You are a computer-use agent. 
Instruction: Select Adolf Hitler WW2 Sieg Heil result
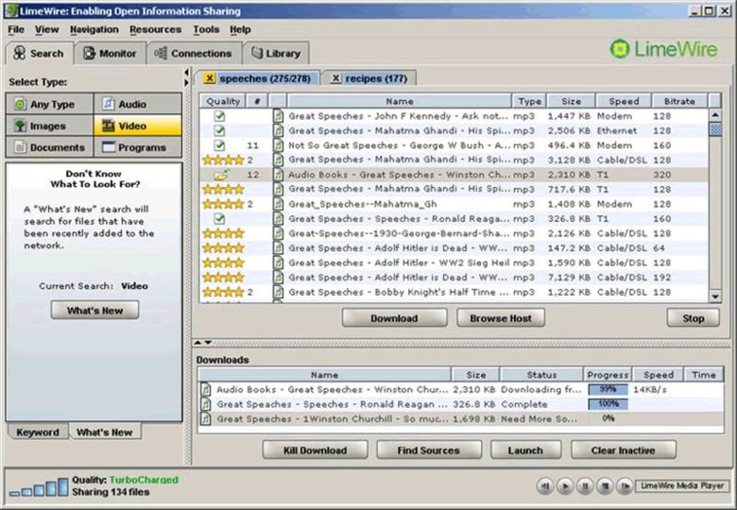(454, 263)
